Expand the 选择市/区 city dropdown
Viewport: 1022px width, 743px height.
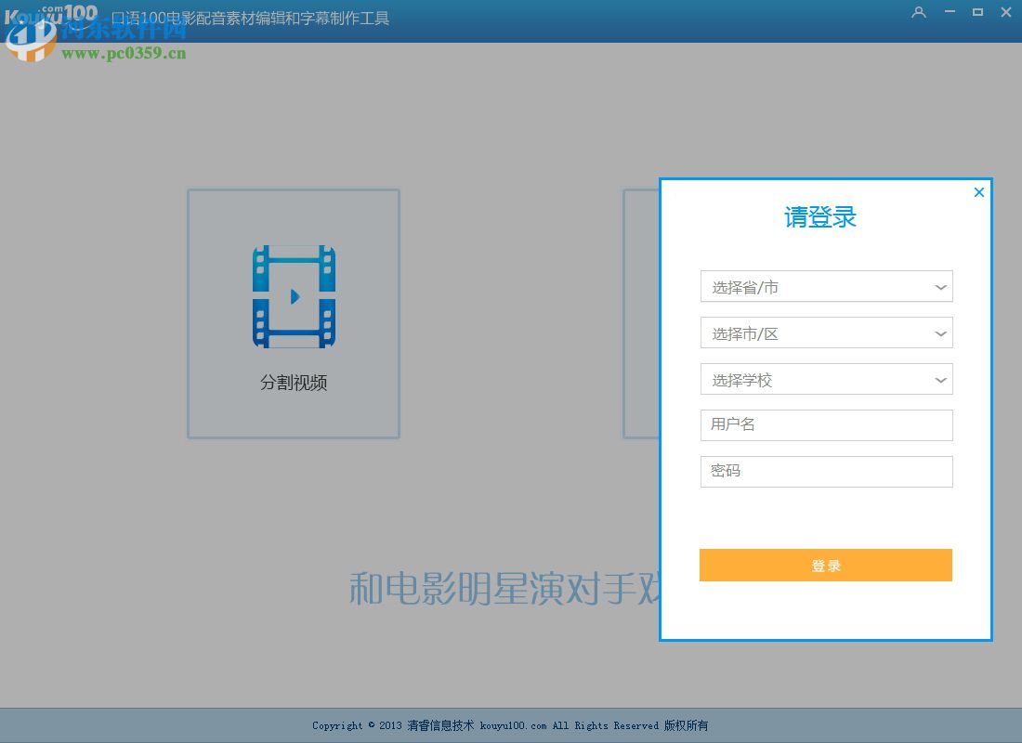point(826,332)
